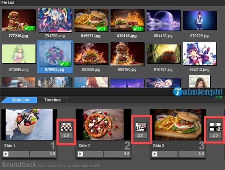Select file 815971.jpg thumbnail

[x=91, y=20]
